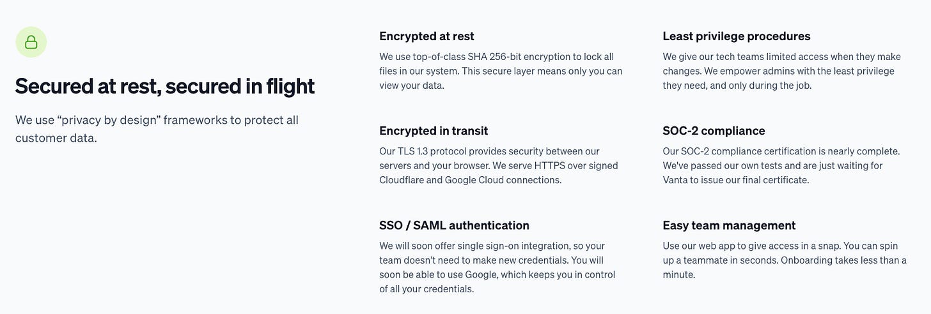Select the 'SOC-2 compliance' heading
Viewport: 931px width, 314px height.
pyautogui.click(x=714, y=131)
